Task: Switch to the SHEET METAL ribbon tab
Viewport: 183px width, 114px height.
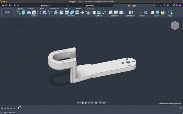Action: coord(54,9)
